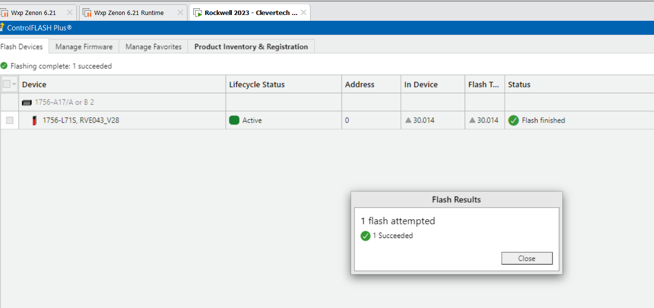Sort by the In Device column header
The height and width of the screenshot is (308, 654).
pos(433,84)
